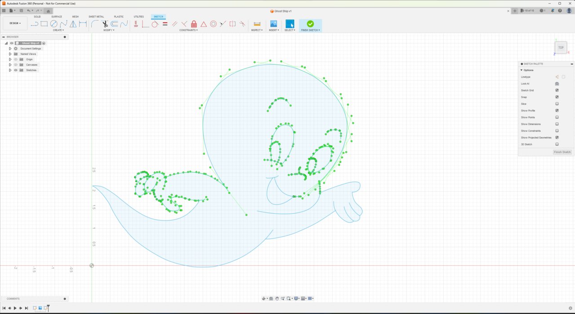Open the Modify dropdown menu
The width and height of the screenshot is (575, 314).
pos(109,30)
